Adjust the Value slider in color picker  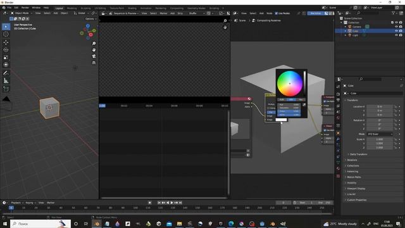[x=289, y=111]
